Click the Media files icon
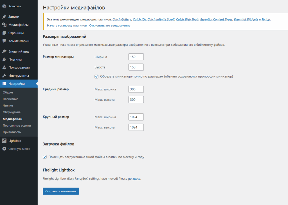Screen dimensions: 288x205 (4, 25)
